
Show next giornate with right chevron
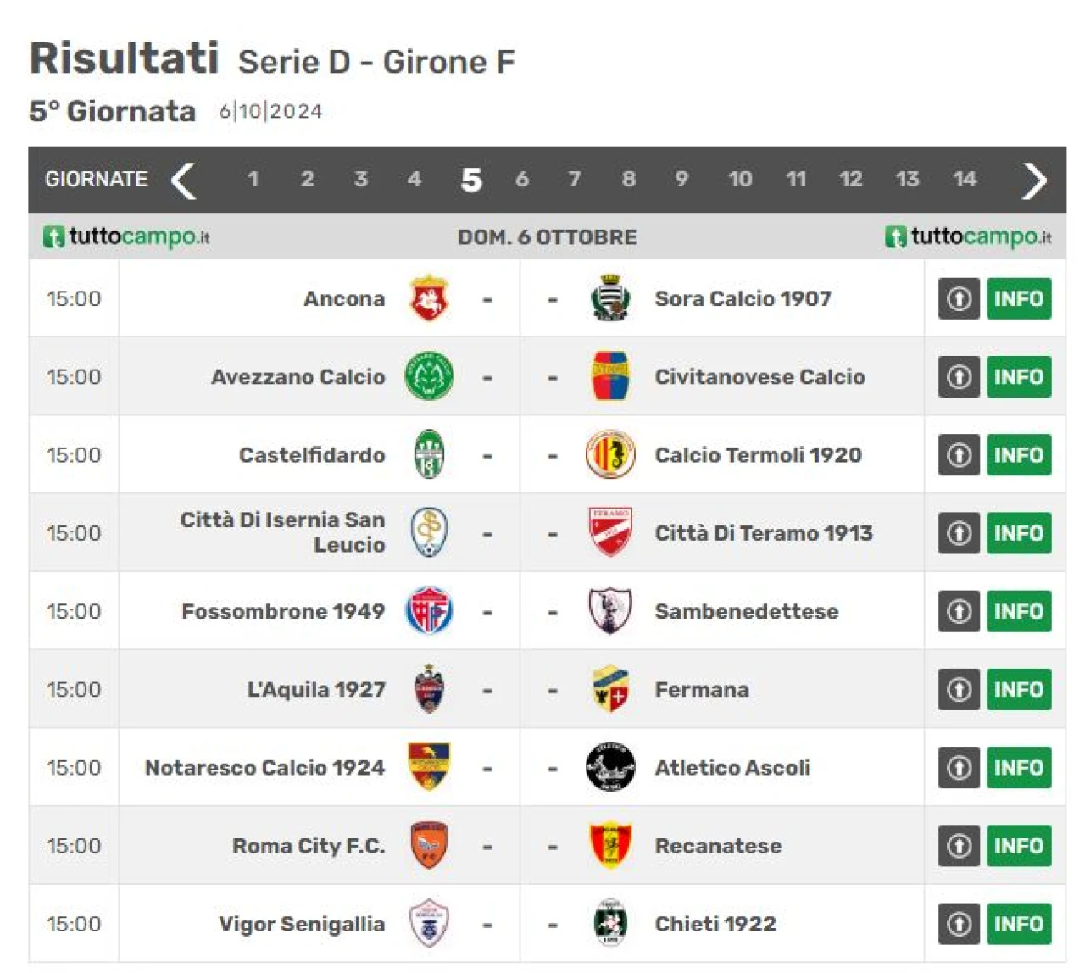tap(1034, 180)
